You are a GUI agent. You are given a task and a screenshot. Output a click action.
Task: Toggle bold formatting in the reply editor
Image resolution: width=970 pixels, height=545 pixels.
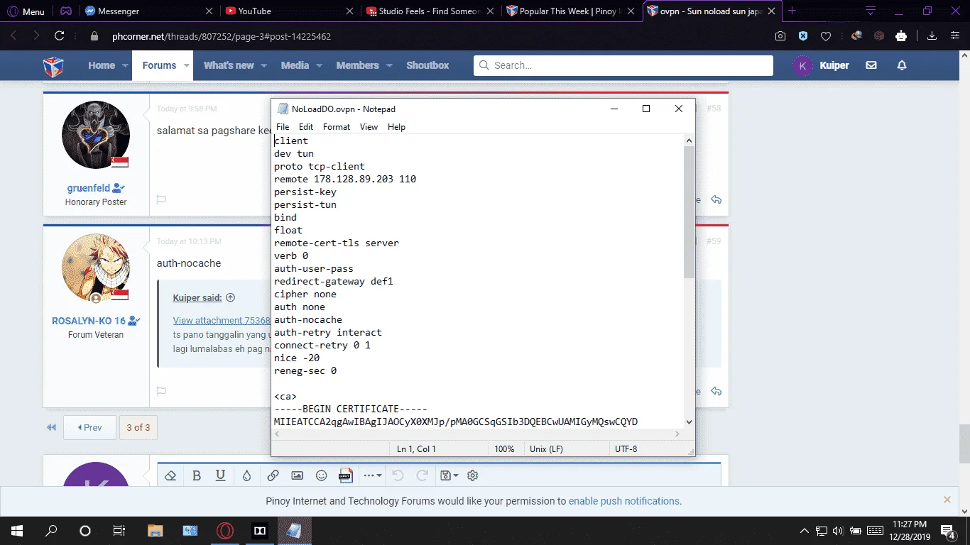[x=197, y=475]
